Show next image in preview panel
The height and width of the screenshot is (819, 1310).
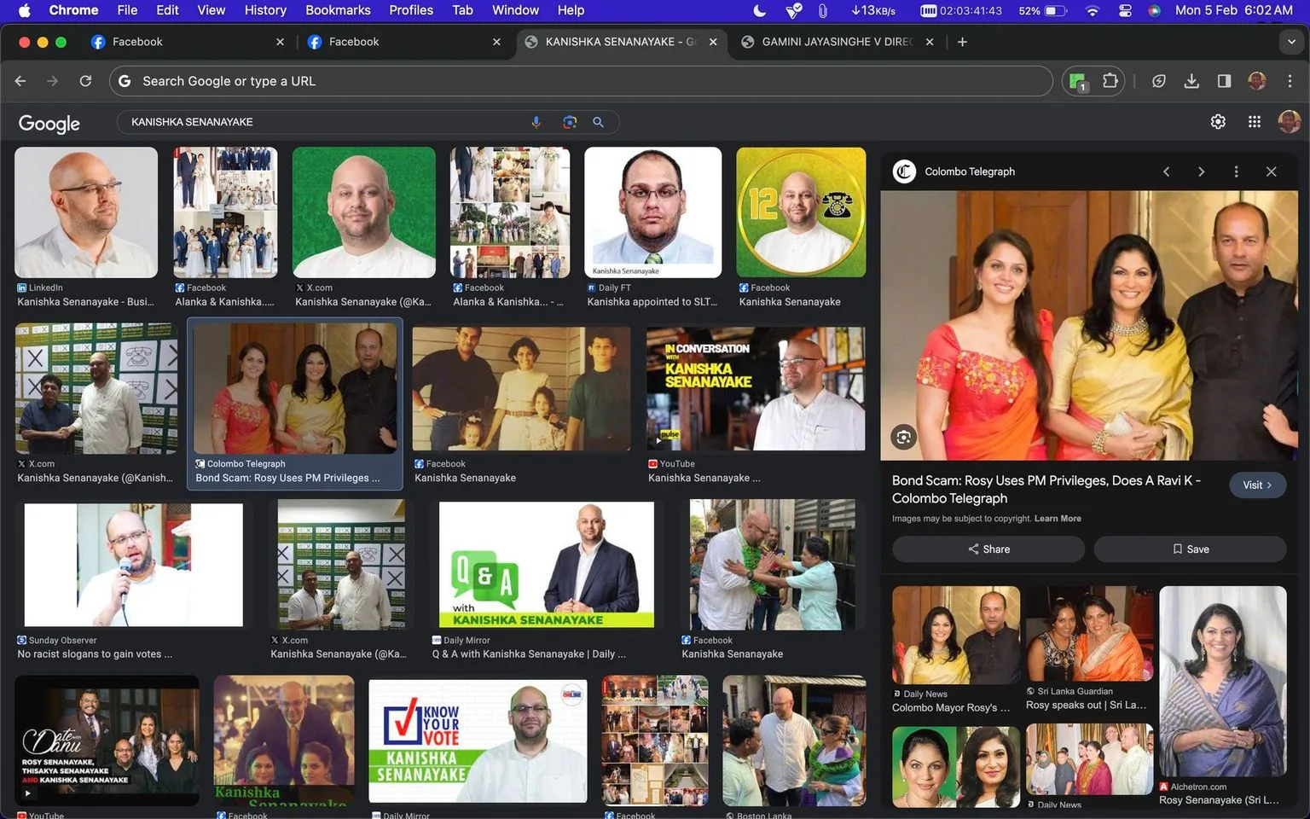[x=1201, y=171]
